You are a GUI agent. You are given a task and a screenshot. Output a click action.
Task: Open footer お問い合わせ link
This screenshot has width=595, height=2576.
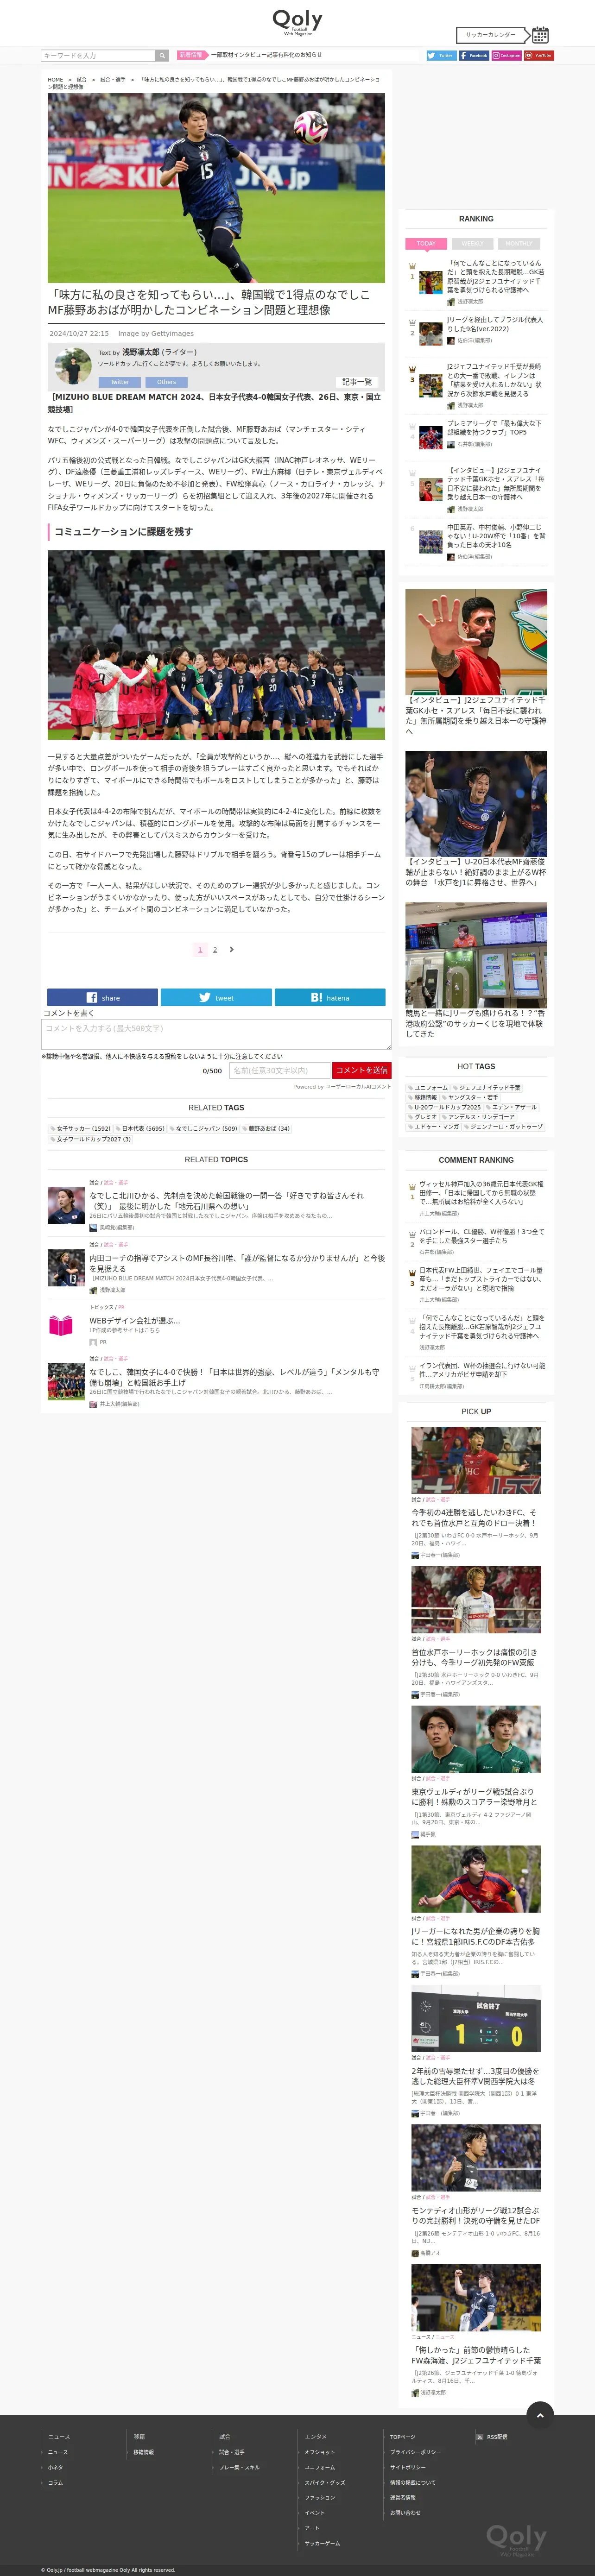[405, 2513]
